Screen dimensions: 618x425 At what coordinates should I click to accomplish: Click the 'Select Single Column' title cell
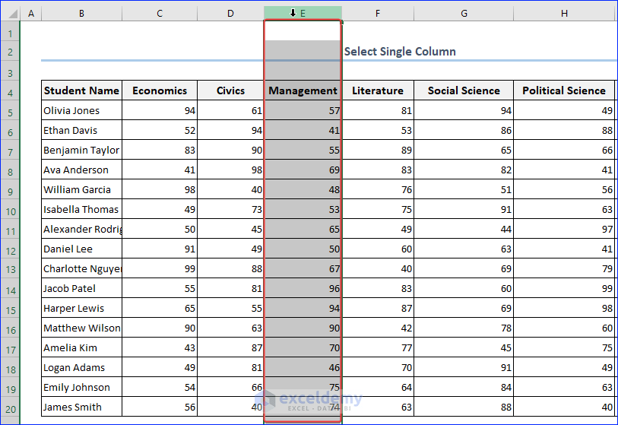tap(400, 51)
